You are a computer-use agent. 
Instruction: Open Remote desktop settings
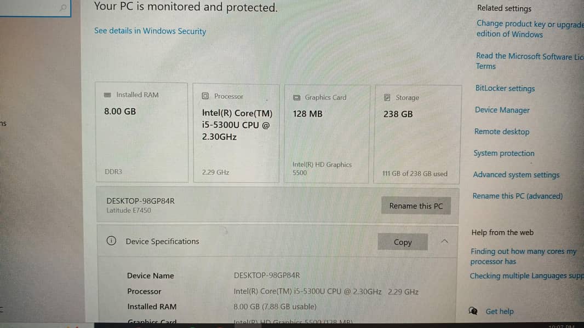point(501,132)
